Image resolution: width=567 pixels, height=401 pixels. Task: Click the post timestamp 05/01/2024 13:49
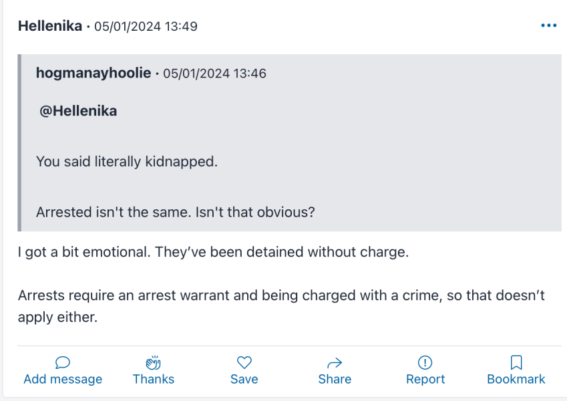146,27
